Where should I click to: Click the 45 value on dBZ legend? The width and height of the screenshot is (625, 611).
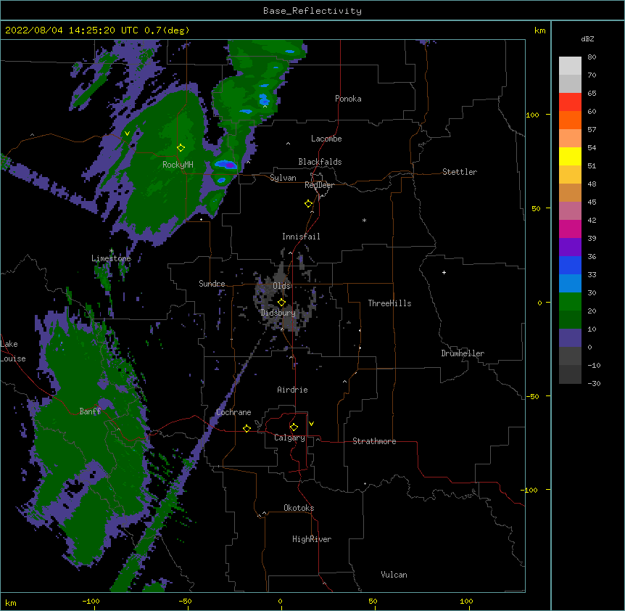coord(592,202)
